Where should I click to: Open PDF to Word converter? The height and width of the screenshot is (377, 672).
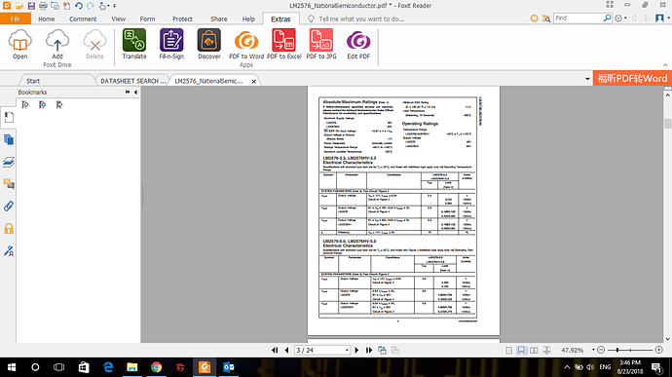pos(246,44)
